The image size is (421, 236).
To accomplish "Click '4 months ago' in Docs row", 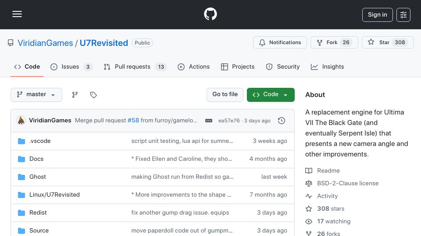I will point(268,159).
